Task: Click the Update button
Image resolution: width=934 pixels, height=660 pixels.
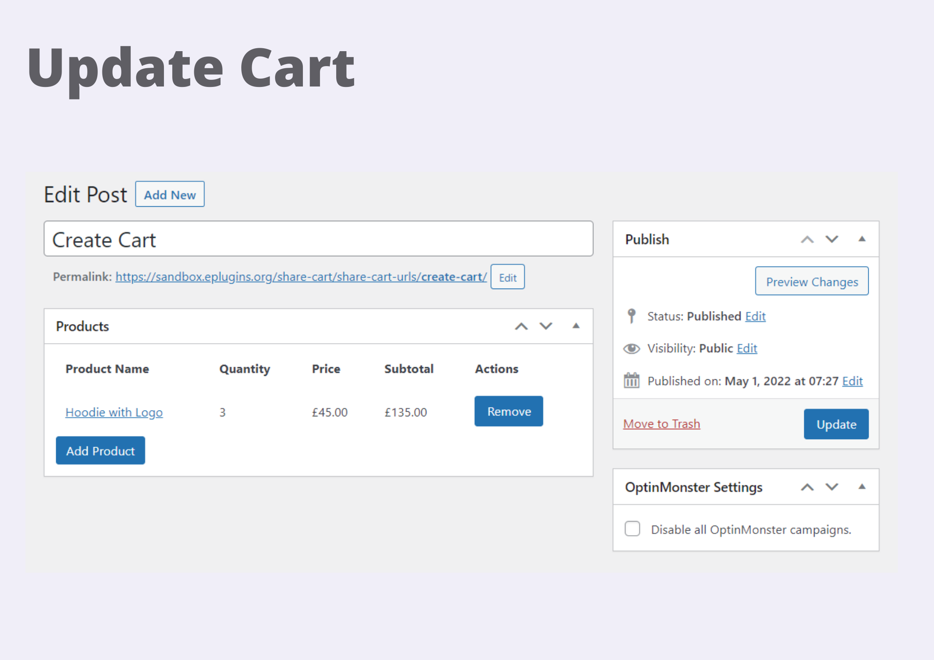Action: click(x=836, y=424)
